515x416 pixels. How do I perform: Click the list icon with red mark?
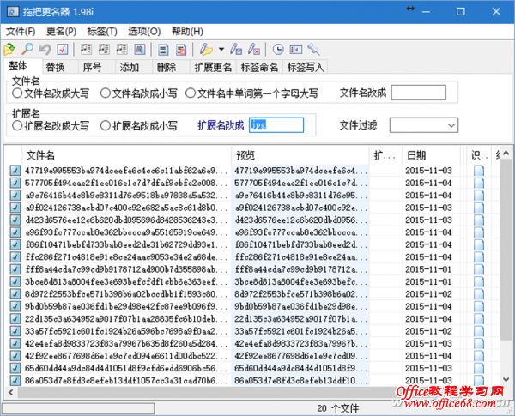pyautogui.click(x=181, y=50)
